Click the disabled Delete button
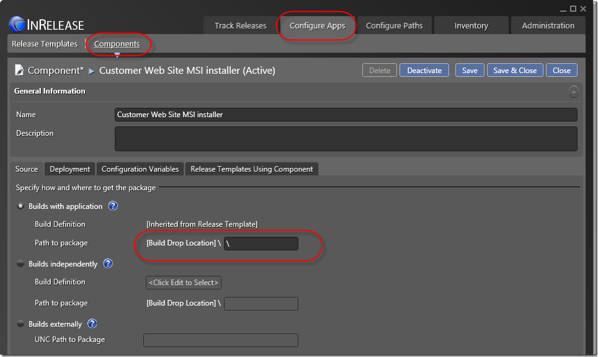 pos(380,71)
